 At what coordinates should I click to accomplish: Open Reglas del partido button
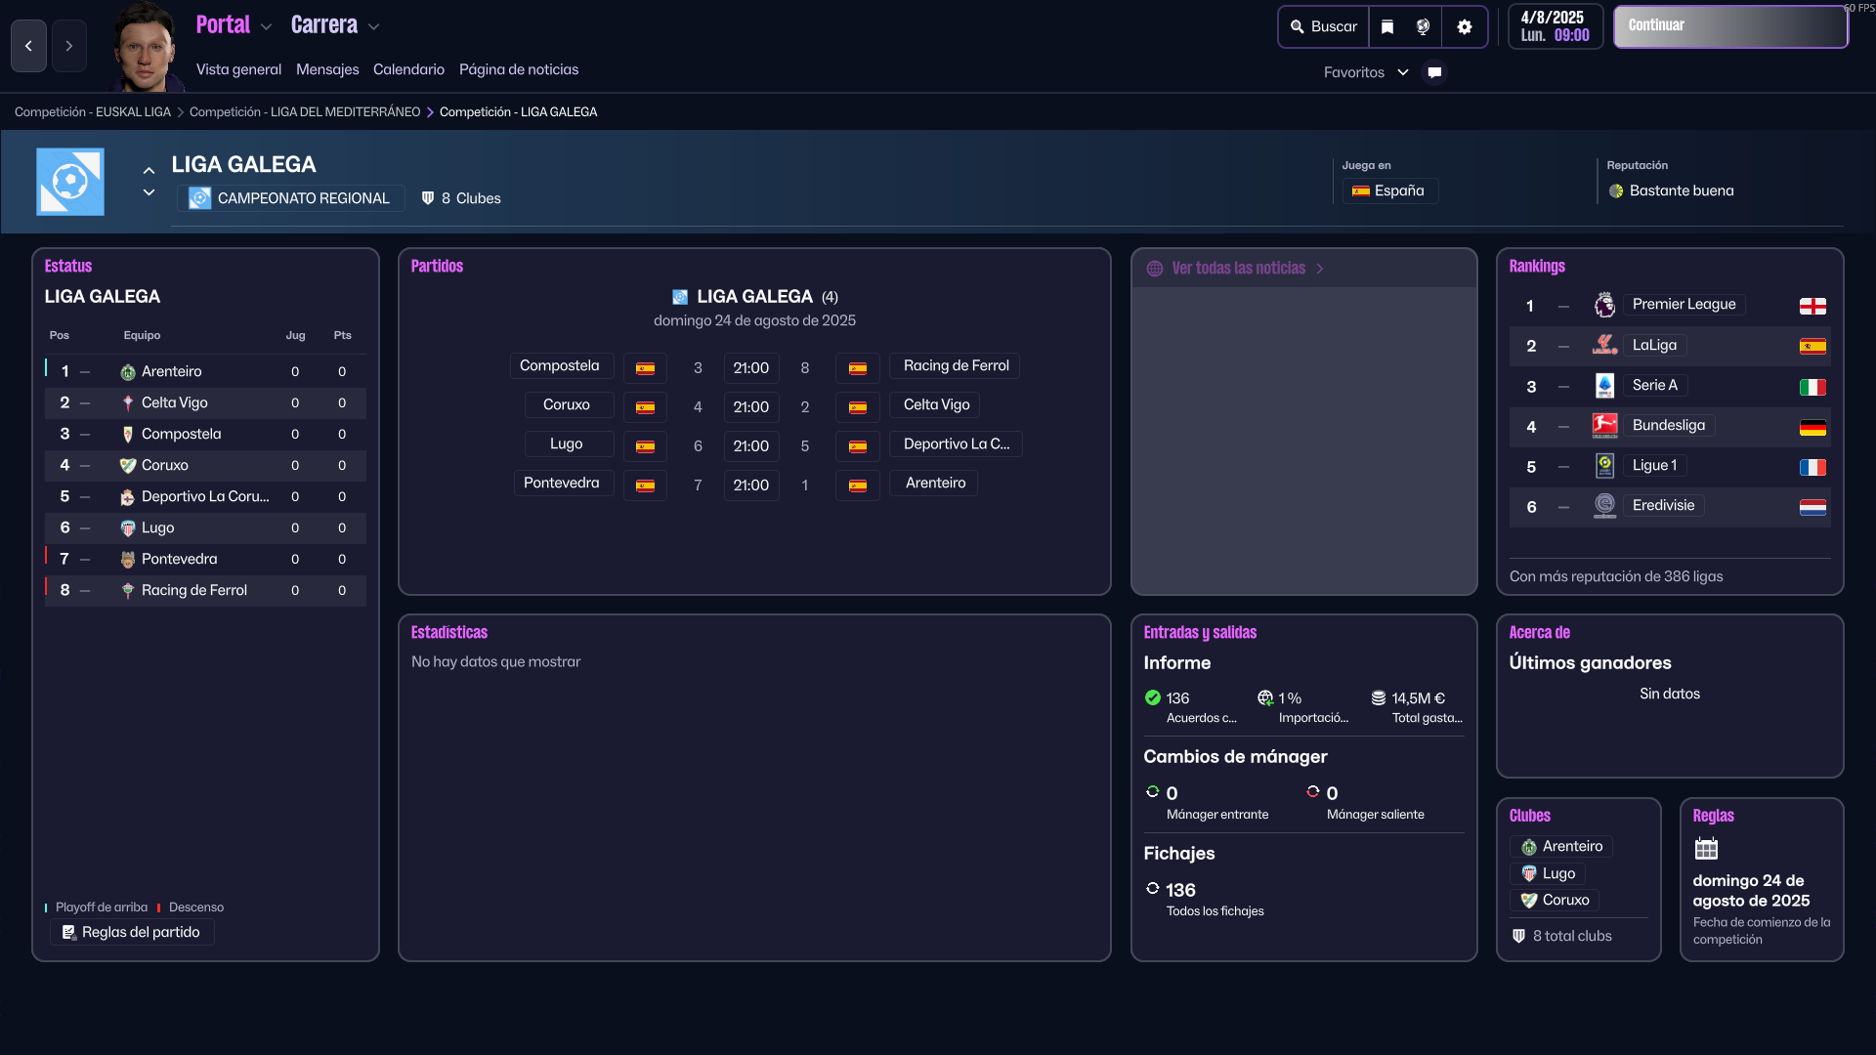pyautogui.click(x=132, y=932)
